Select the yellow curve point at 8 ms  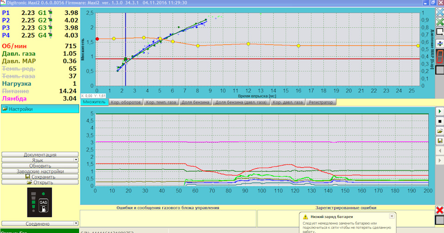click(197, 46)
